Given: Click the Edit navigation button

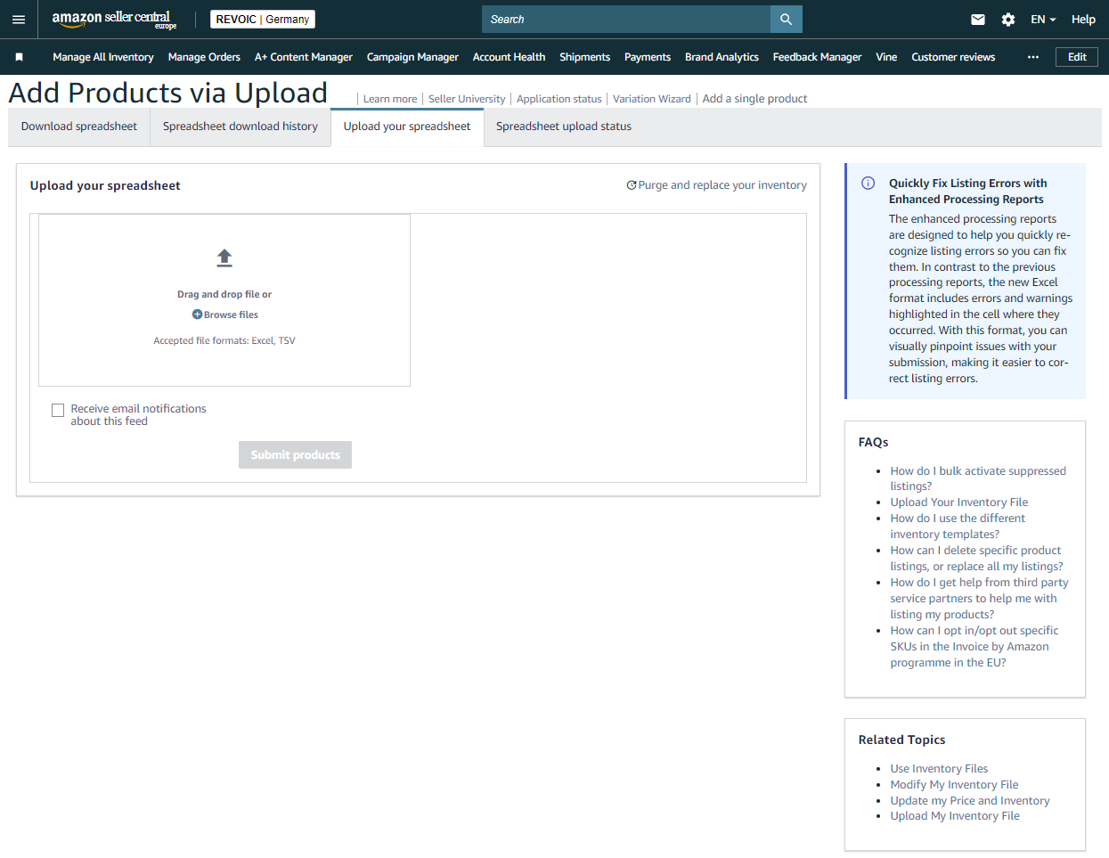Looking at the screenshot, I should [x=1076, y=57].
